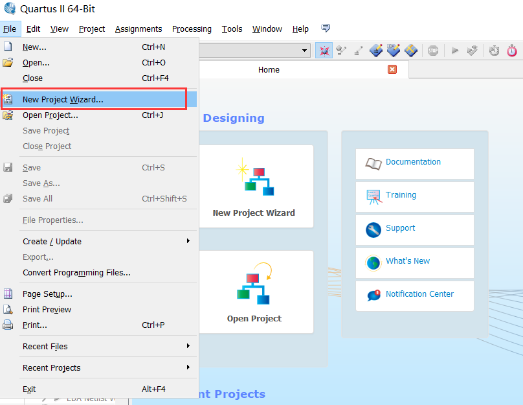This screenshot has width=523, height=405.
Task: Click the small grayed pencil toolbar icon
Action: [x=358, y=51]
